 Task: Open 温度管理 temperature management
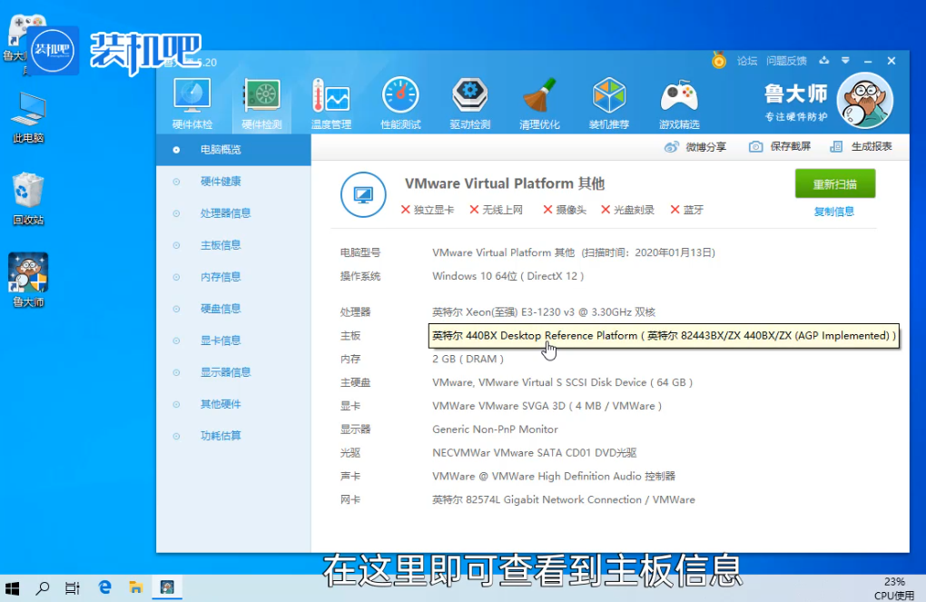(x=330, y=100)
